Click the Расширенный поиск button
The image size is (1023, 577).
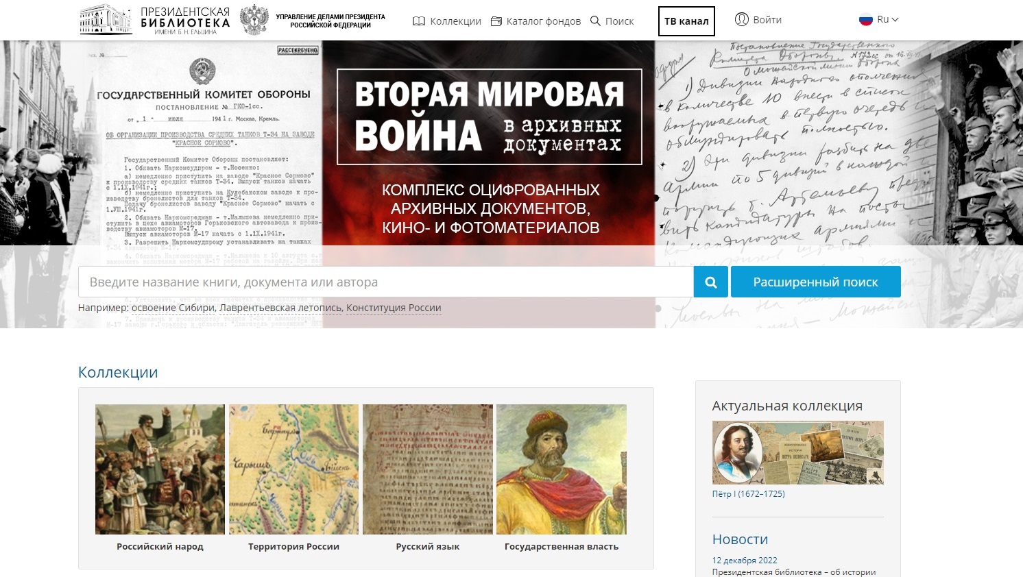[815, 282]
